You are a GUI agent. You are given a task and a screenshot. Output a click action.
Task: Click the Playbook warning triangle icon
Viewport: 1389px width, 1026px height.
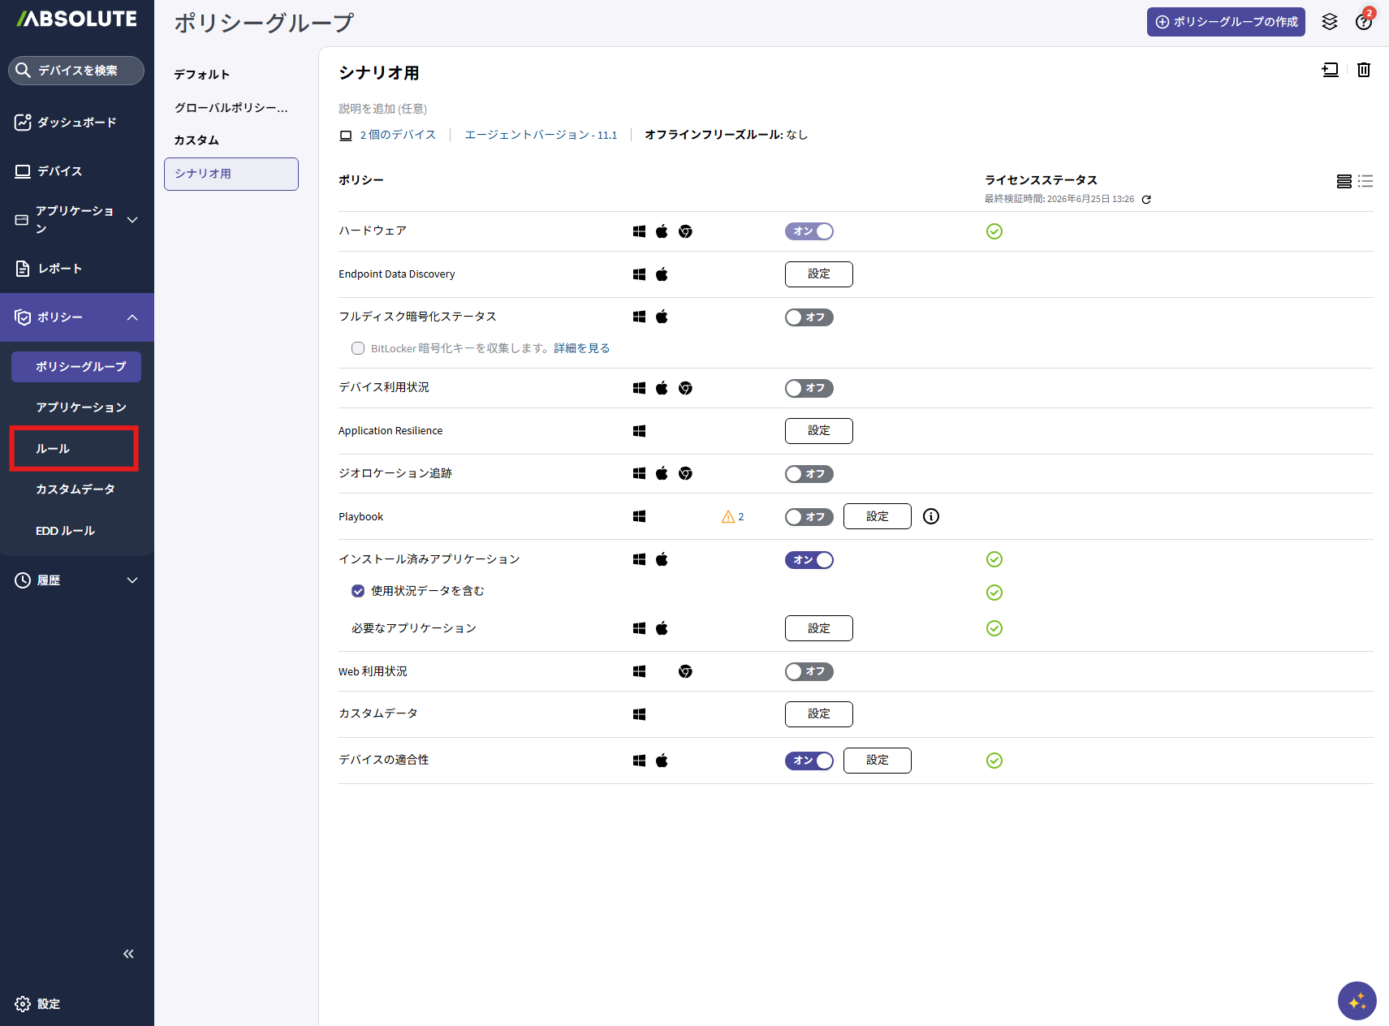click(728, 516)
